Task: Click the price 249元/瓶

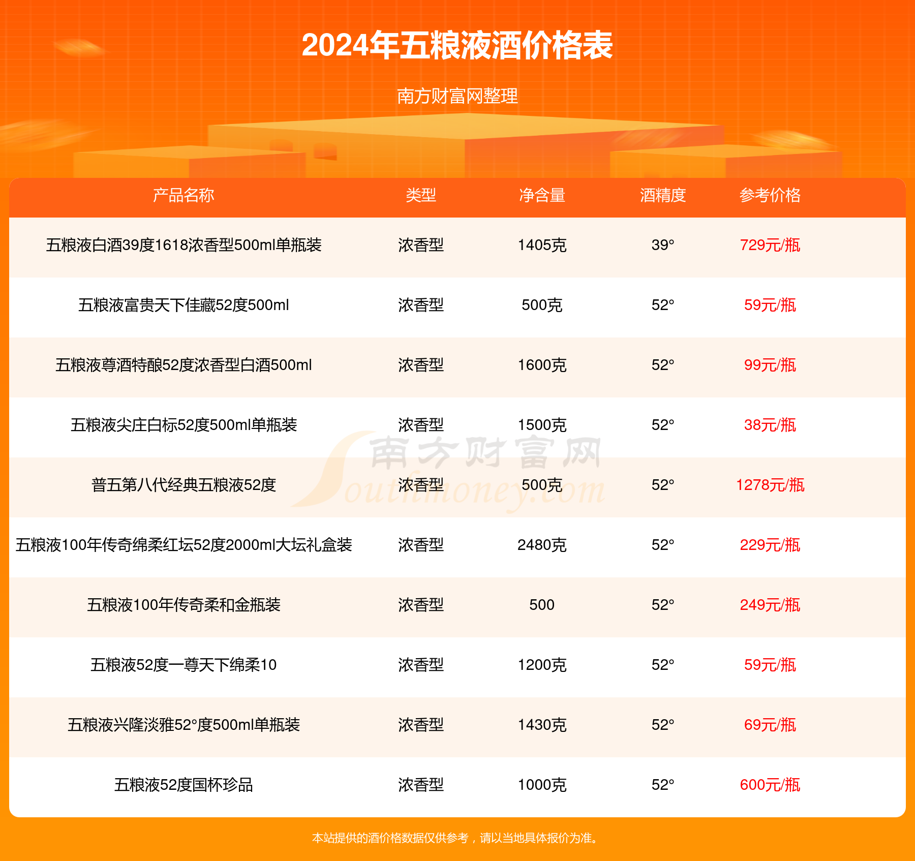Action: click(x=770, y=605)
